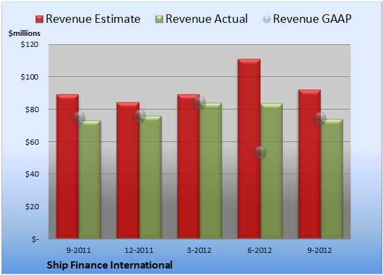Select the green actual bar for 9-2012

click(x=332, y=179)
